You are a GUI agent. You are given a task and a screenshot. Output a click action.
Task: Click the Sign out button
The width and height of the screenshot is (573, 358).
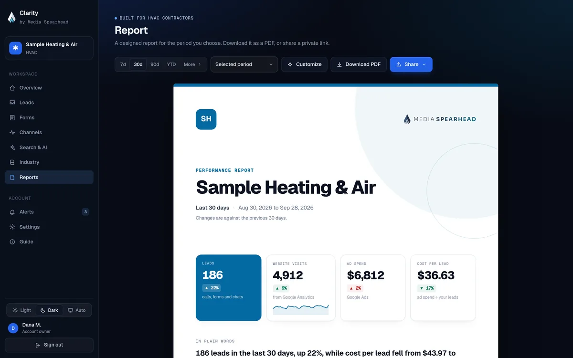pos(49,345)
